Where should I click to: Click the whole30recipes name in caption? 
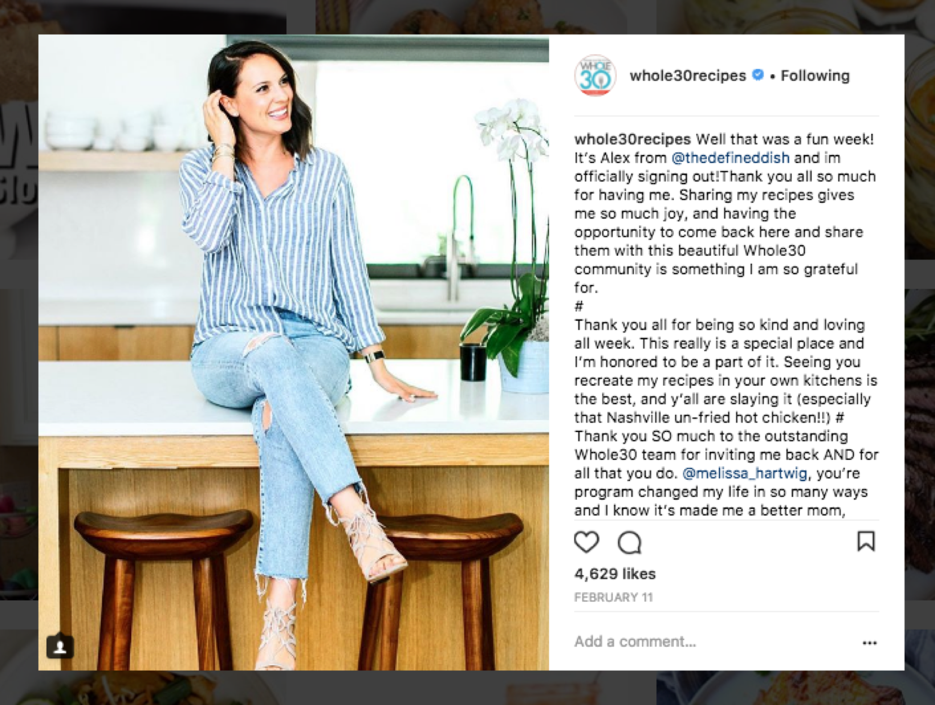pos(632,139)
